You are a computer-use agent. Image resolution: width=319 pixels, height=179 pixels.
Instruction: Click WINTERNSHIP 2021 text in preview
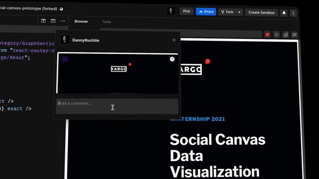click(197, 119)
